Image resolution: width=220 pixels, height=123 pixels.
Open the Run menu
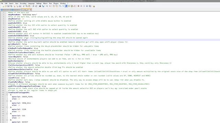pos(51,3)
